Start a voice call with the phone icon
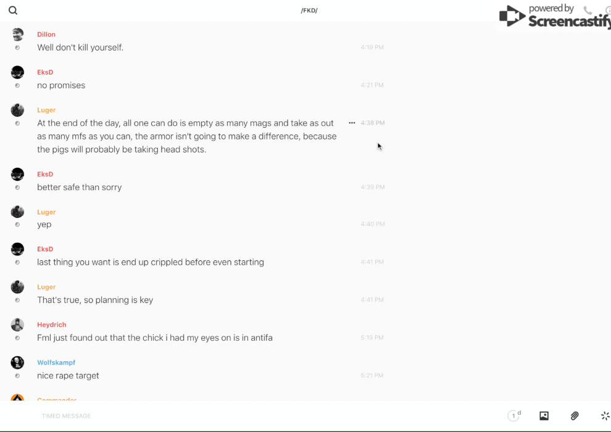Viewport: 611px width, 432px height. click(x=588, y=10)
